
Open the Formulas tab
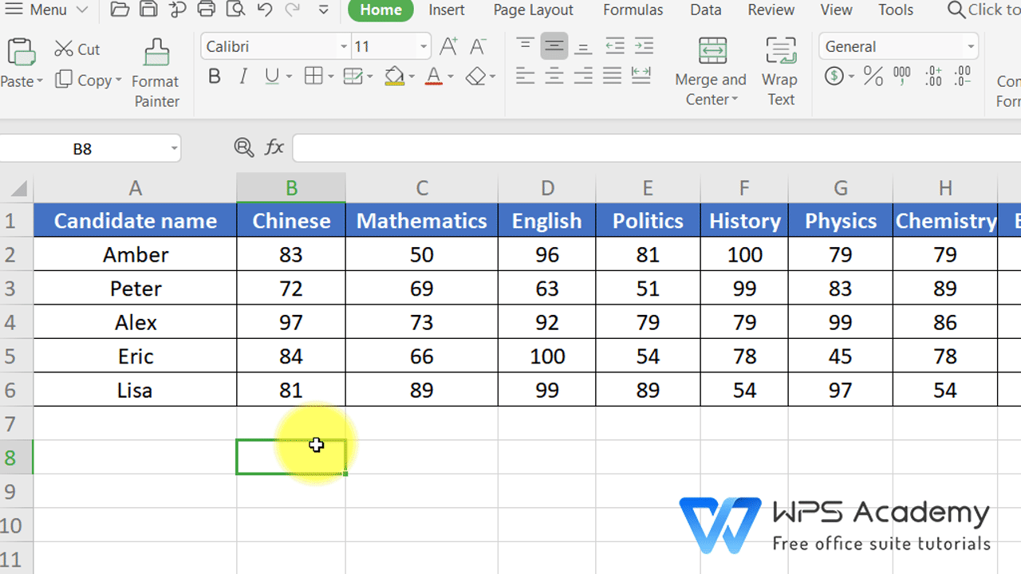pos(633,10)
